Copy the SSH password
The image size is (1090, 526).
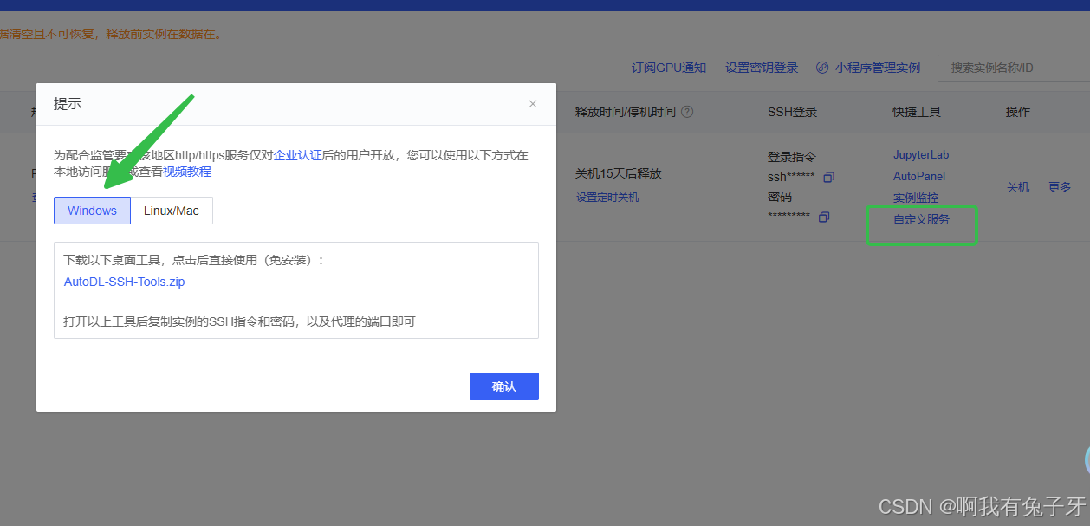tap(824, 217)
